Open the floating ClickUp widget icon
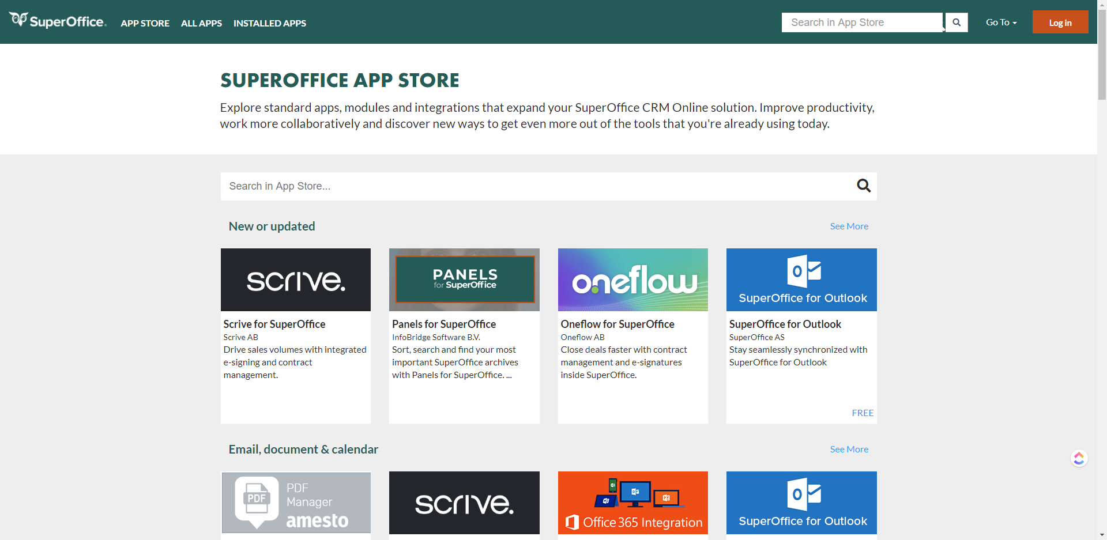The image size is (1107, 540). coord(1079,458)
